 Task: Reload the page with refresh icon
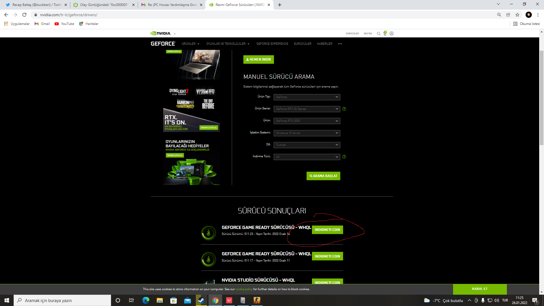point(24,15)
